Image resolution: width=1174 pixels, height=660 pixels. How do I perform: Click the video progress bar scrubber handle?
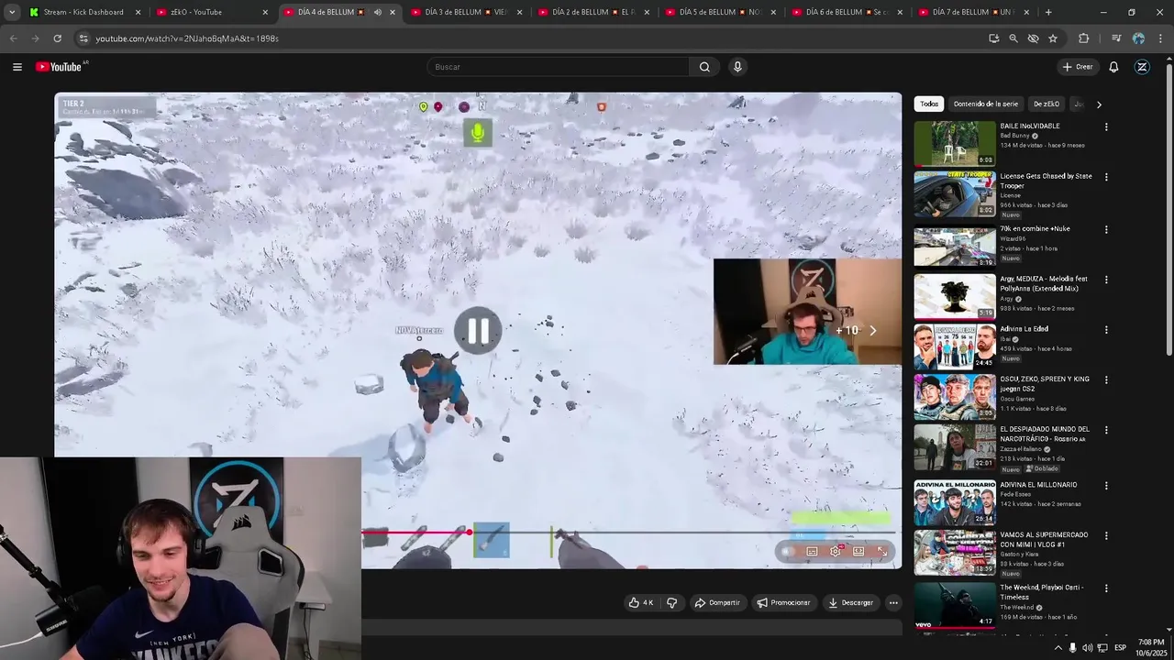coord(470,532)
